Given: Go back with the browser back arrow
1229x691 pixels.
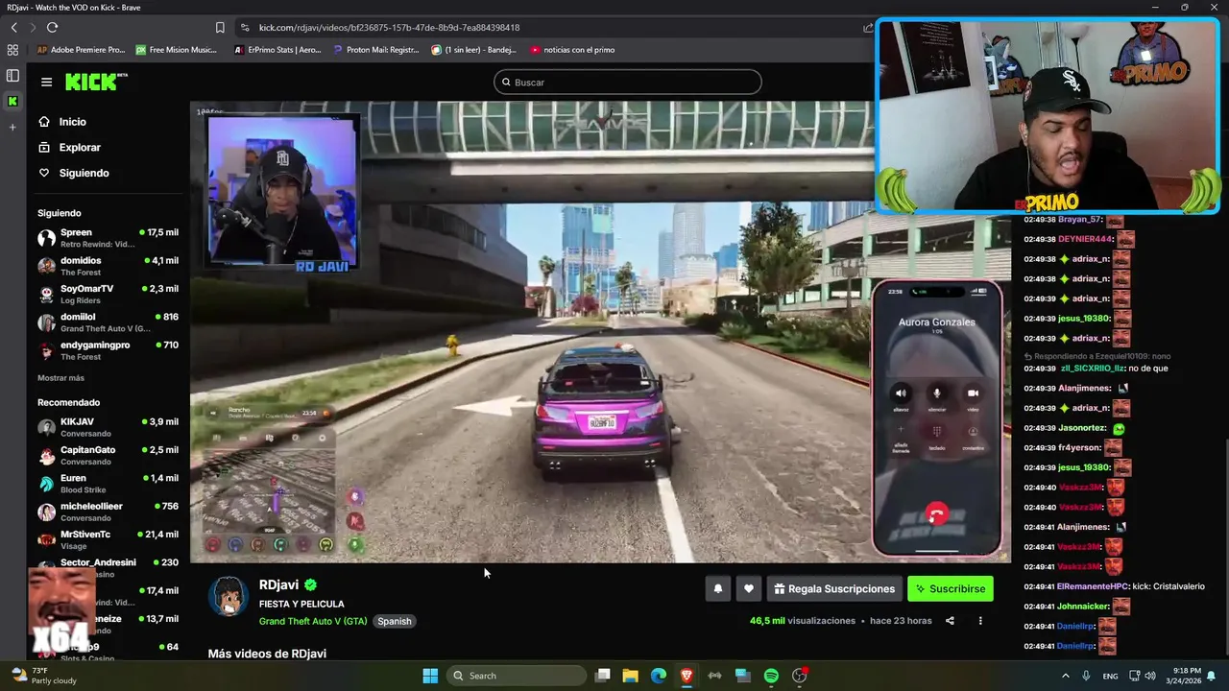Looking at the screenshot, I should (x=13, y=28).
